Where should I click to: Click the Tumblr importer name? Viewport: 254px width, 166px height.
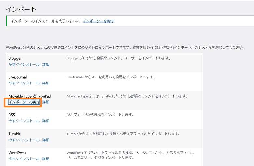(x=14, y=134)
